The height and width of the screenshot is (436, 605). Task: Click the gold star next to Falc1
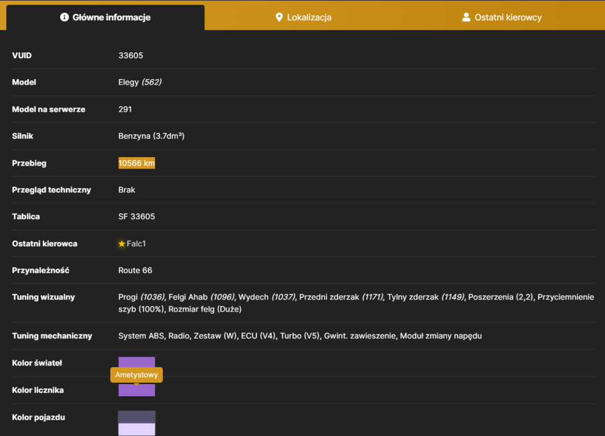click(122, 244)
